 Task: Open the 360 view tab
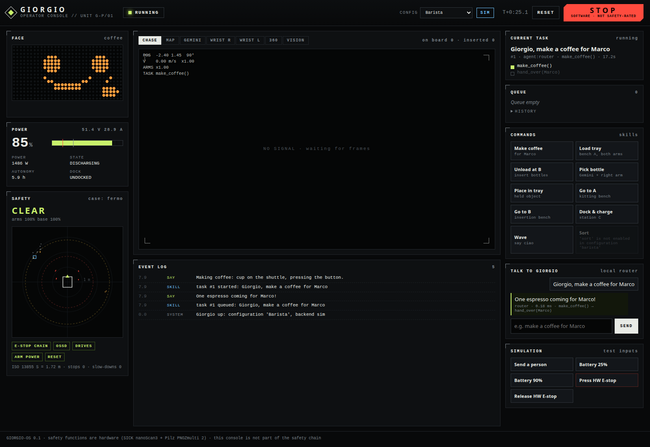tap(273, 40)
